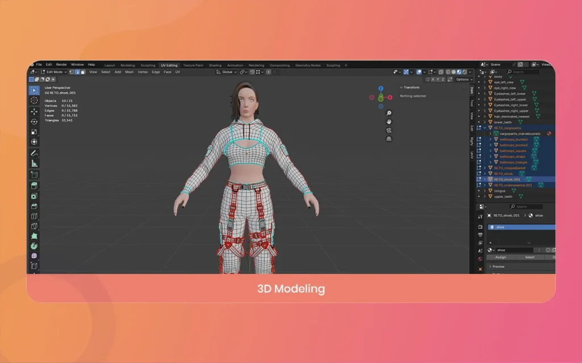Open Global transform orientation dropdown
Image resolution: width=582 pixels, height=363 pixels.
(x=226, y=72)
